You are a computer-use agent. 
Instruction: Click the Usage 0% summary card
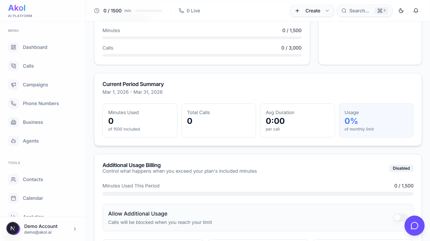coord(376,120)
